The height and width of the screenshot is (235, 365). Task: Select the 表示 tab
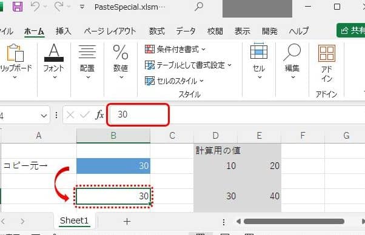click(242, 31)
